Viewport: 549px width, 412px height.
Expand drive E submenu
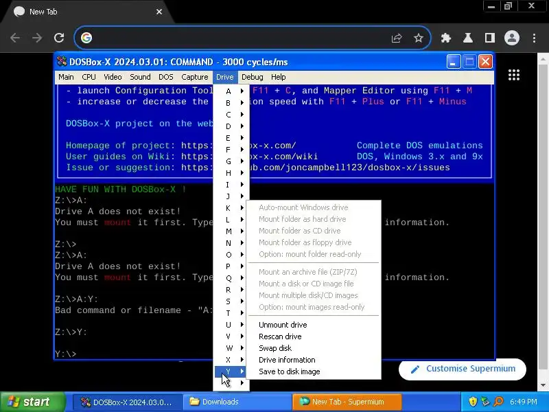click(231, 138)
